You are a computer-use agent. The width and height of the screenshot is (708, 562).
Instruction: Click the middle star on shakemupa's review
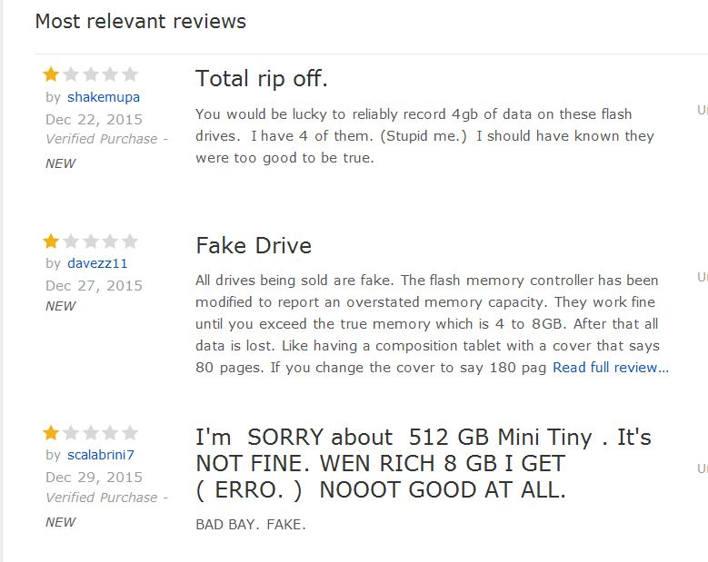tap(91, 74)
